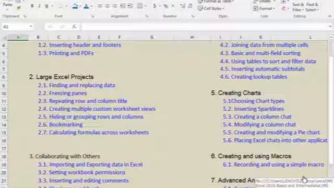Open the Font group dialog launcher
The height and width of the screenshot is (188, 334).
pos(93,16)
